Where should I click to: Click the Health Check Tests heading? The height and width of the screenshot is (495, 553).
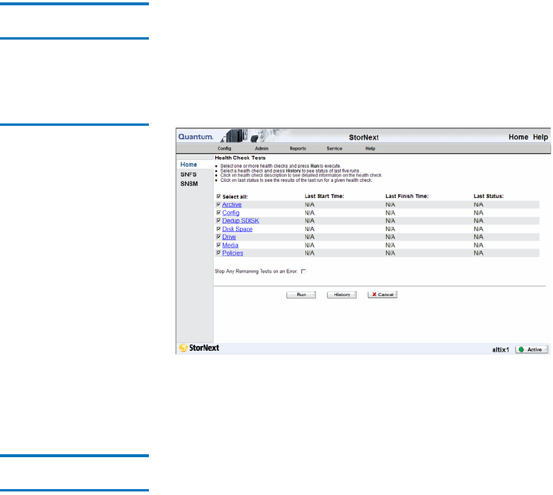click(240, 158)
